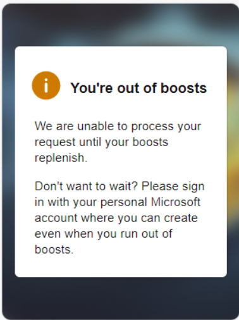
Task: Click the white "i" glyph inside orange circle
Action: [46, 85]
